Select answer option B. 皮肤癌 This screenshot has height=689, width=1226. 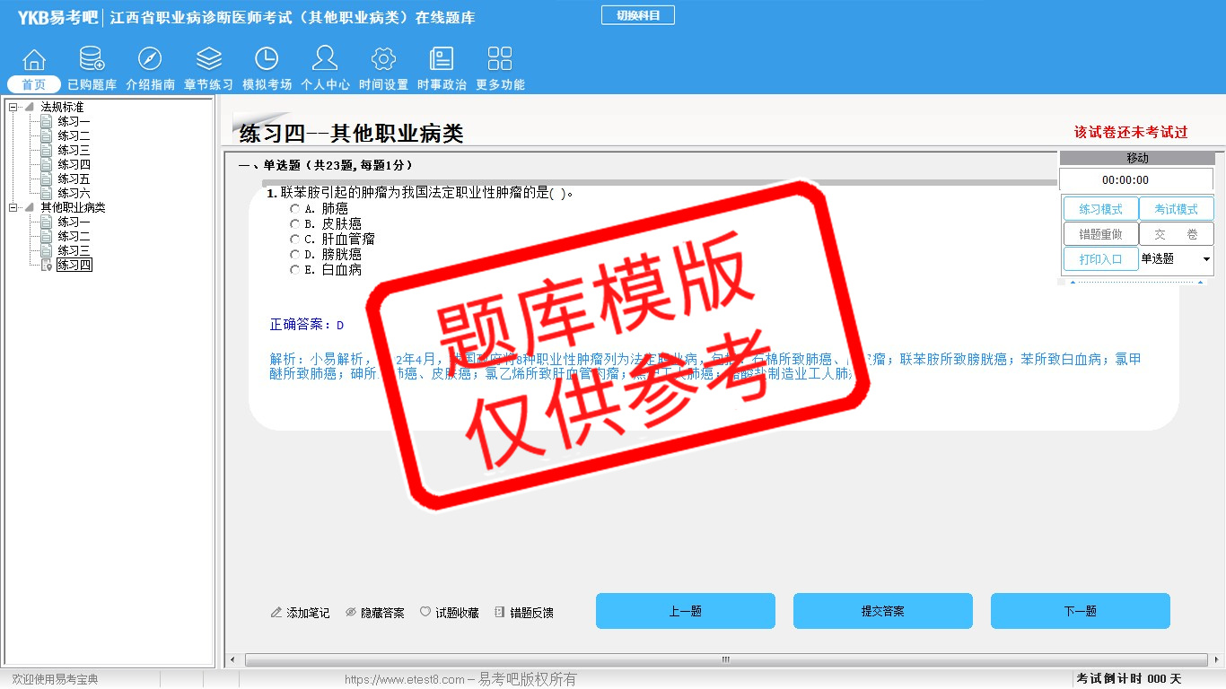coord(295,224)
